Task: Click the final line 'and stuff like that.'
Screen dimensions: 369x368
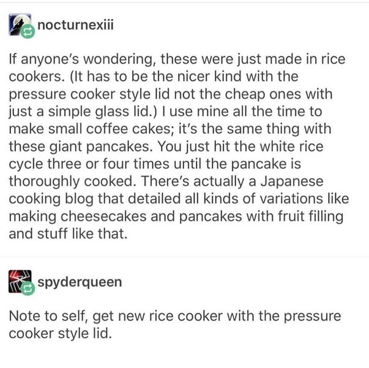Action: pyautogui.click(x=69, y=234)
